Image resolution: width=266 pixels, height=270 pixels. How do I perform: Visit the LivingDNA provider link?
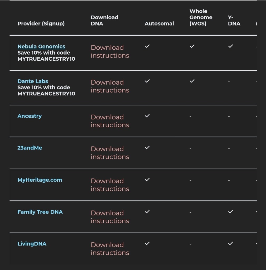tap(32, 244)
